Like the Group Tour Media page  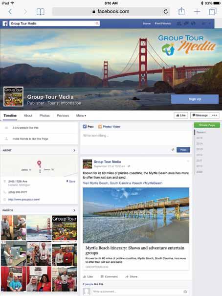coord(181,115)
